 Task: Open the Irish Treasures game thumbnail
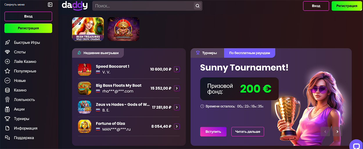[x=88, y=29]
